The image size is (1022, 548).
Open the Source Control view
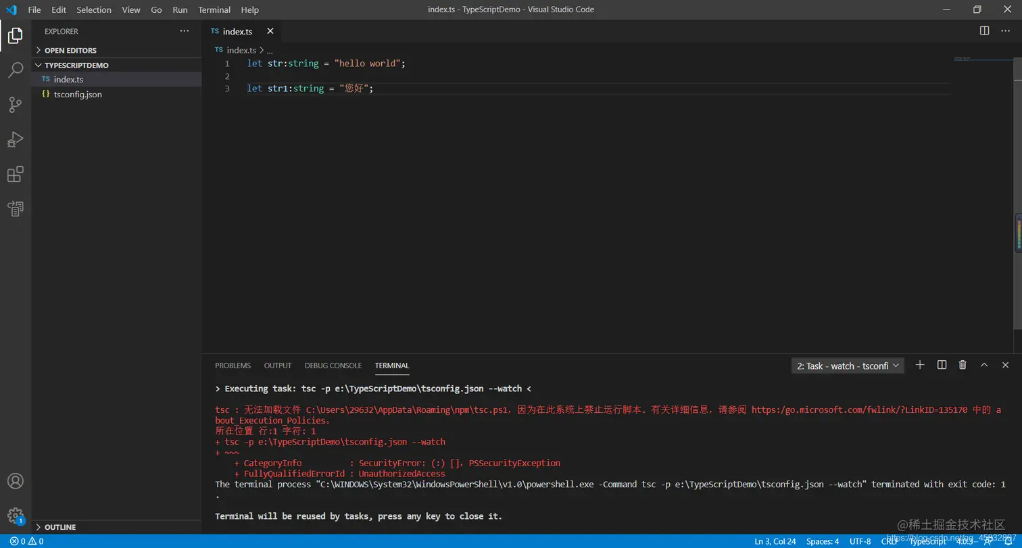(x=15, y=105)
